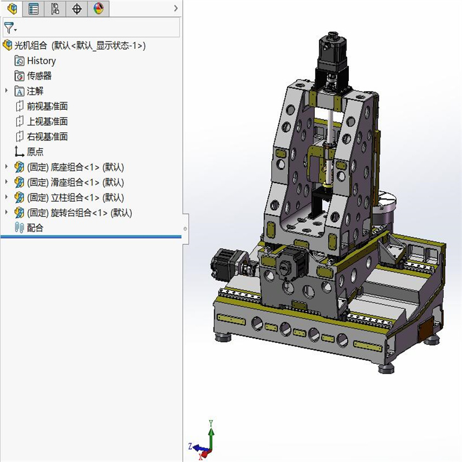Select the 上视基准面 top plane label

pos(47,121)
